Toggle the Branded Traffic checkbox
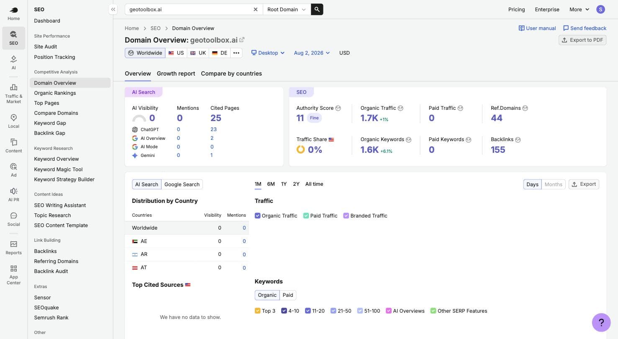Screen dimensions: 618x339 [x=346, y=216]
